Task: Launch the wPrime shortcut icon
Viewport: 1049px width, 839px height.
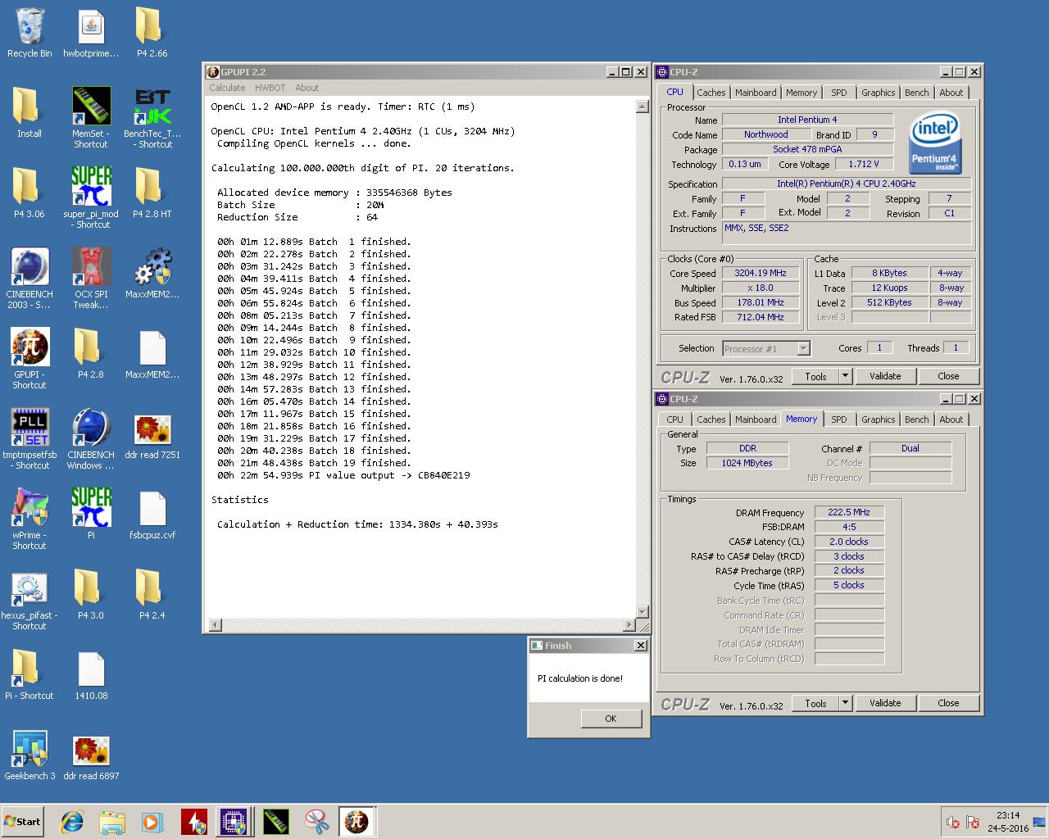Action: tap(30, 519)
